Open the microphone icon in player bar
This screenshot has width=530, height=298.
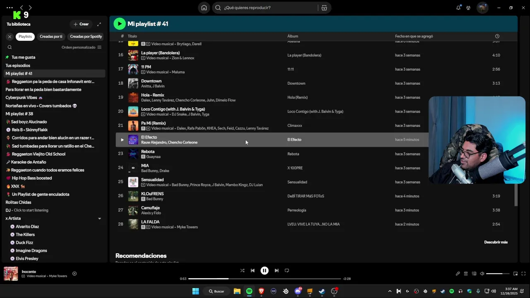(458, 274)
